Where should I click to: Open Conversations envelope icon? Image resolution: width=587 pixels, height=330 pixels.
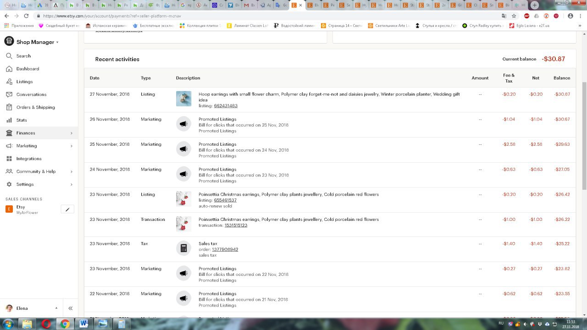coord(9,94)
